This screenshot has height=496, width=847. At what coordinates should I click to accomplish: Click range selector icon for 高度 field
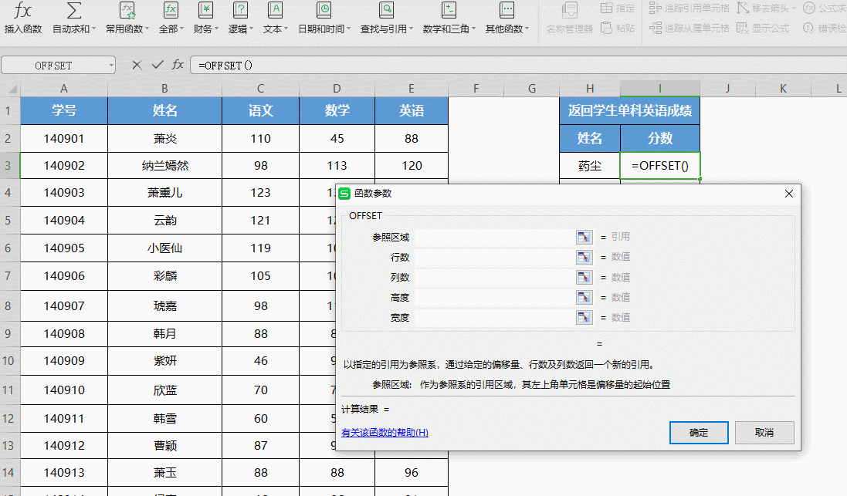coord(584,298)
